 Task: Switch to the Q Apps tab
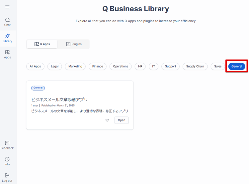pos(42,44)
